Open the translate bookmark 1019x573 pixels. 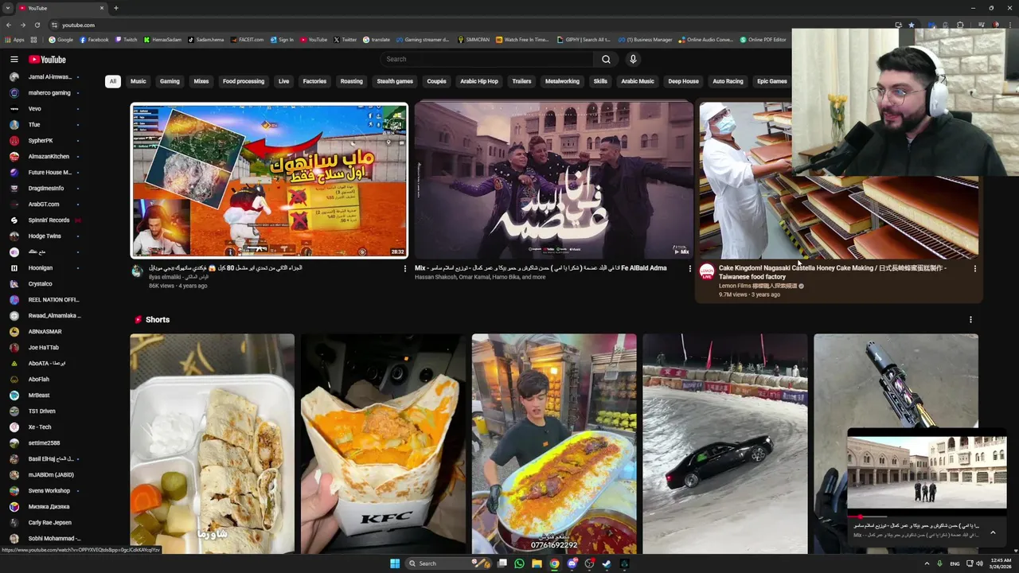377,40
